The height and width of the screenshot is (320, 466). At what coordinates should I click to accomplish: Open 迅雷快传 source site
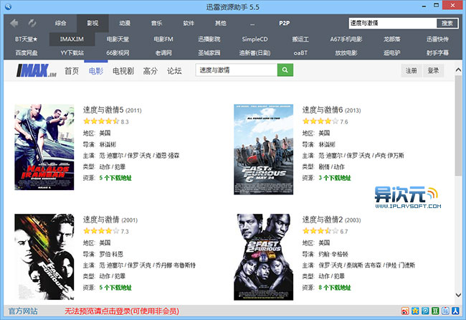(437, 39)
